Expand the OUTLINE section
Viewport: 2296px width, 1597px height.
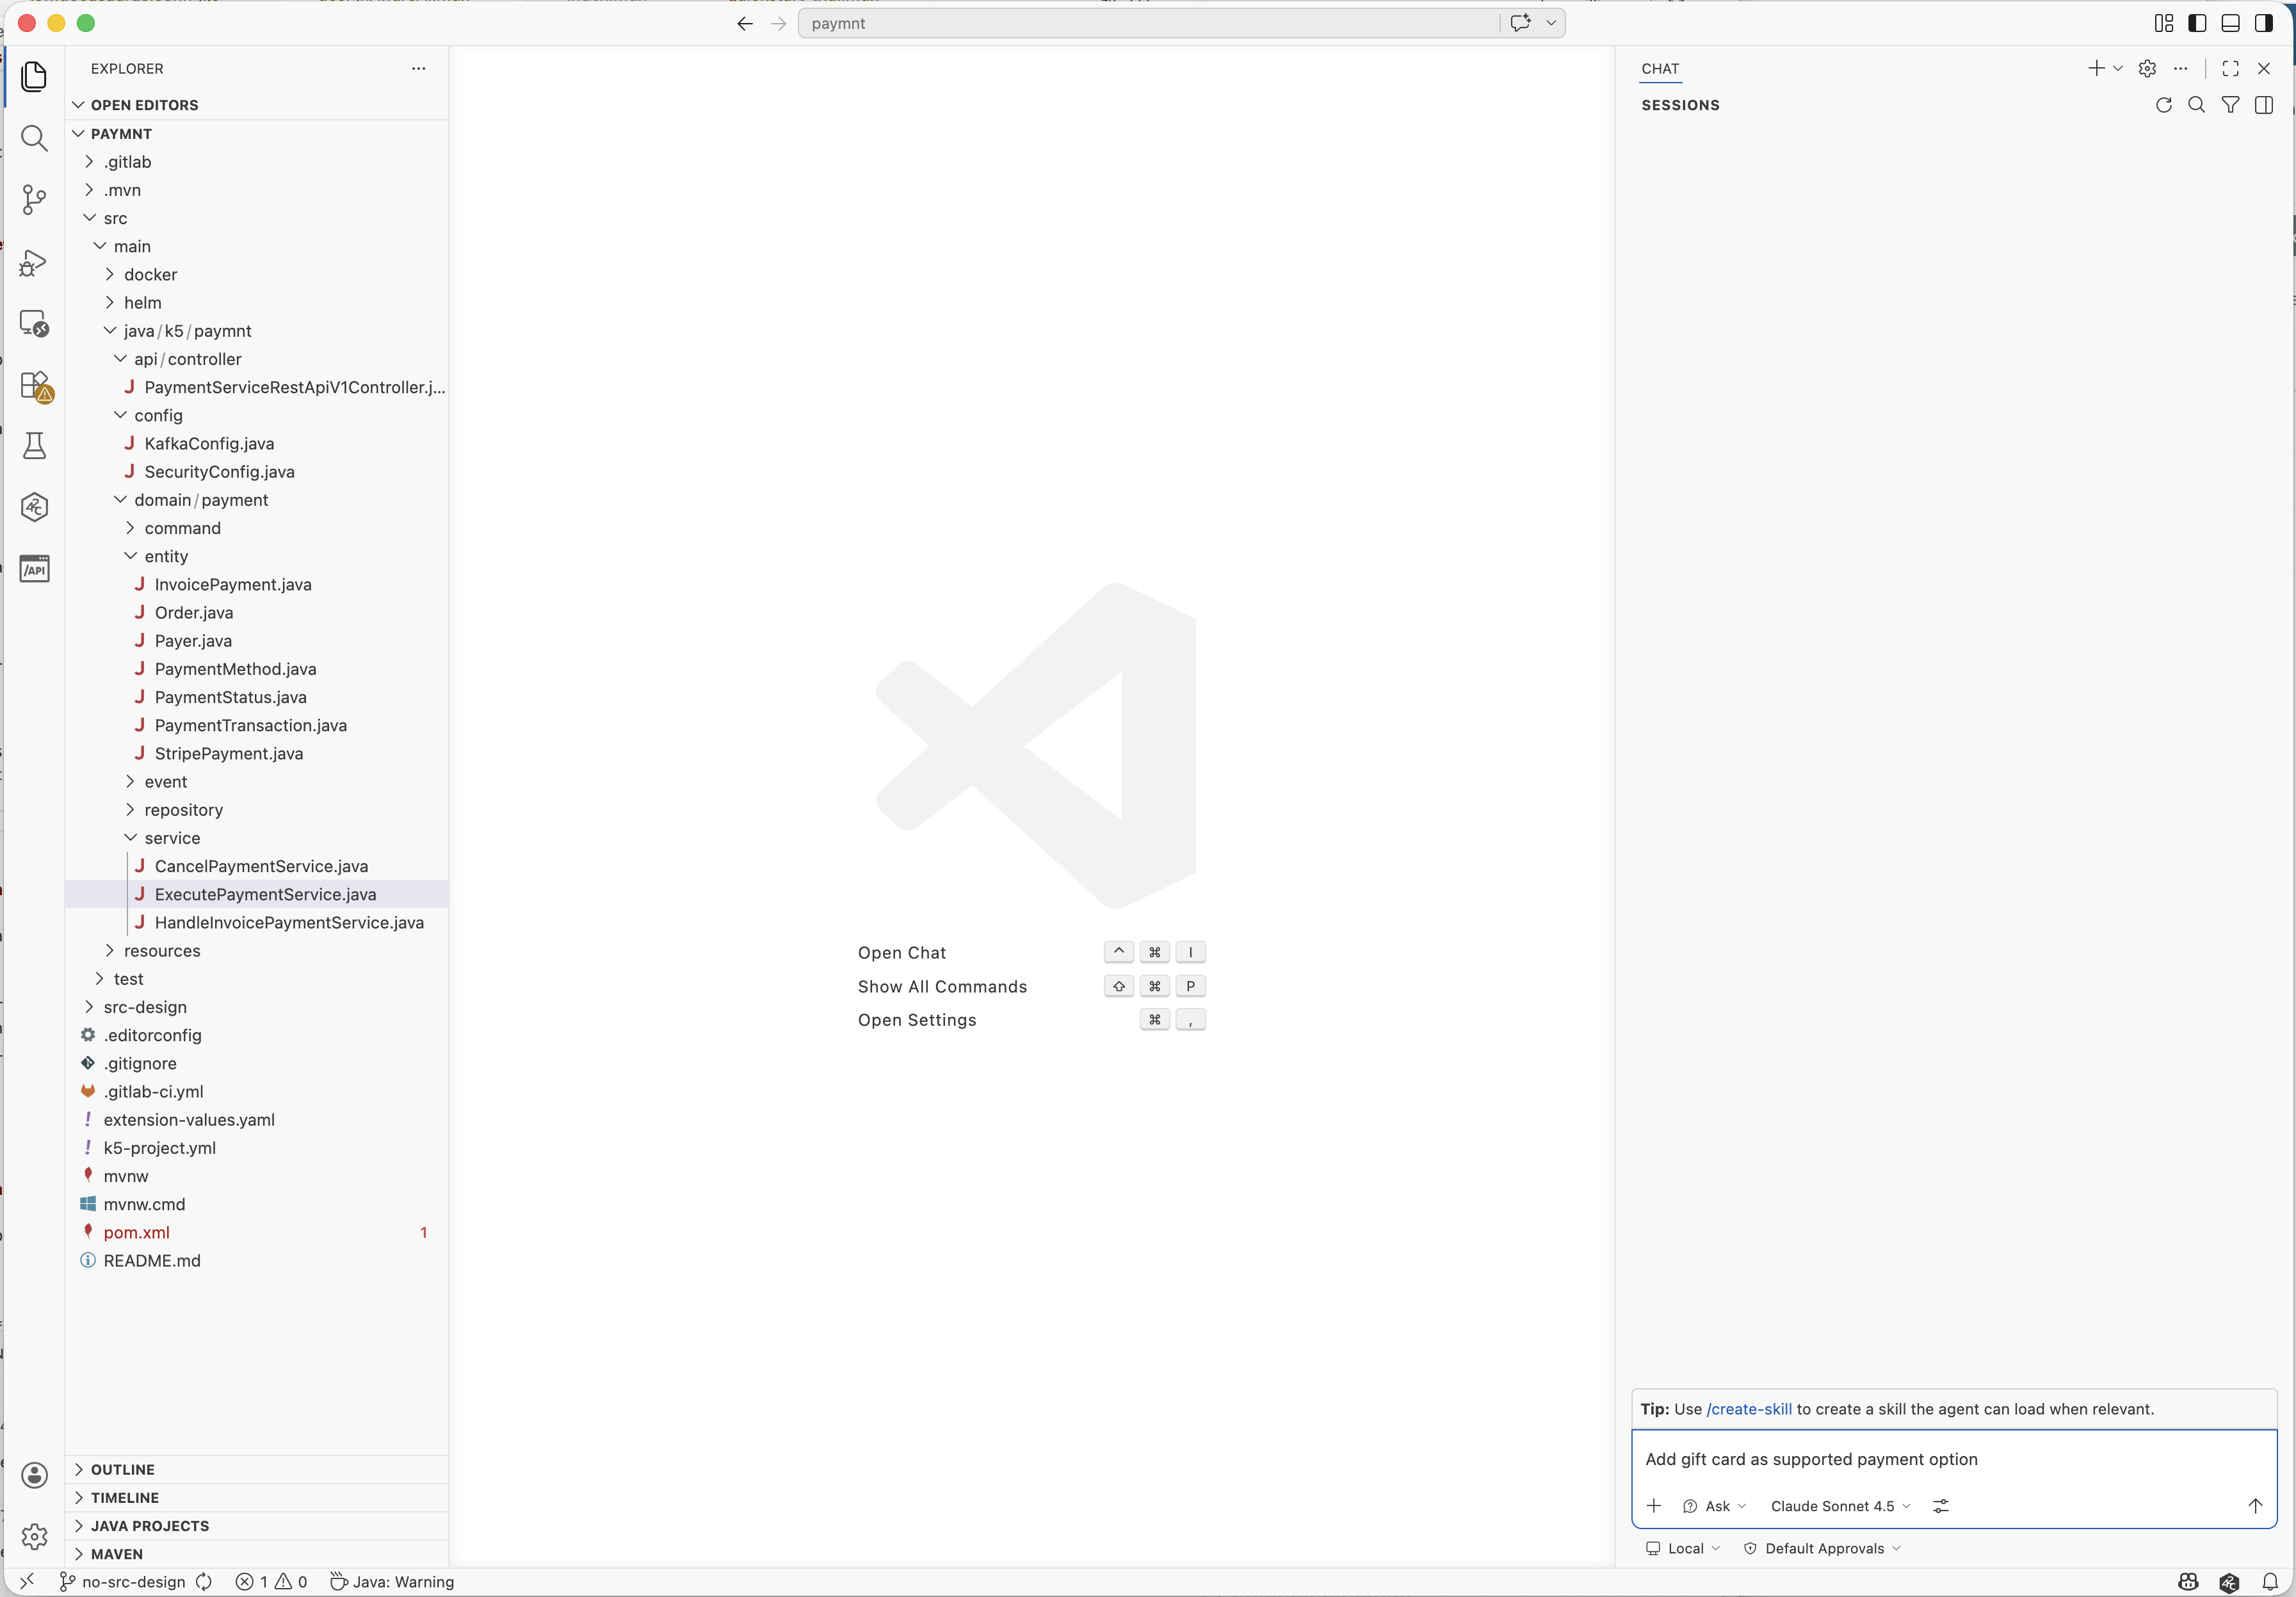(257, 1470)
